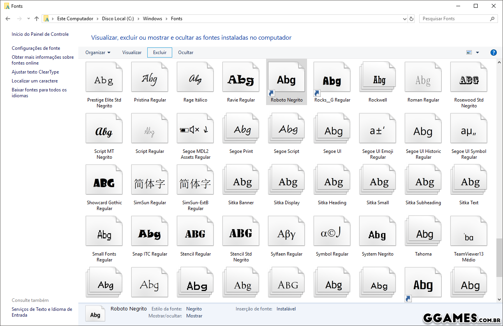503x326 pixels.
Task: Click the Back navigation arrow
Action: 8,19
